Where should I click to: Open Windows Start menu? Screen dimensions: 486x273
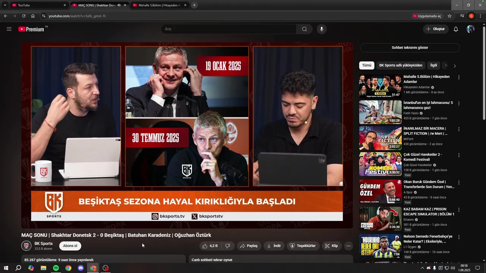point(6,268)
